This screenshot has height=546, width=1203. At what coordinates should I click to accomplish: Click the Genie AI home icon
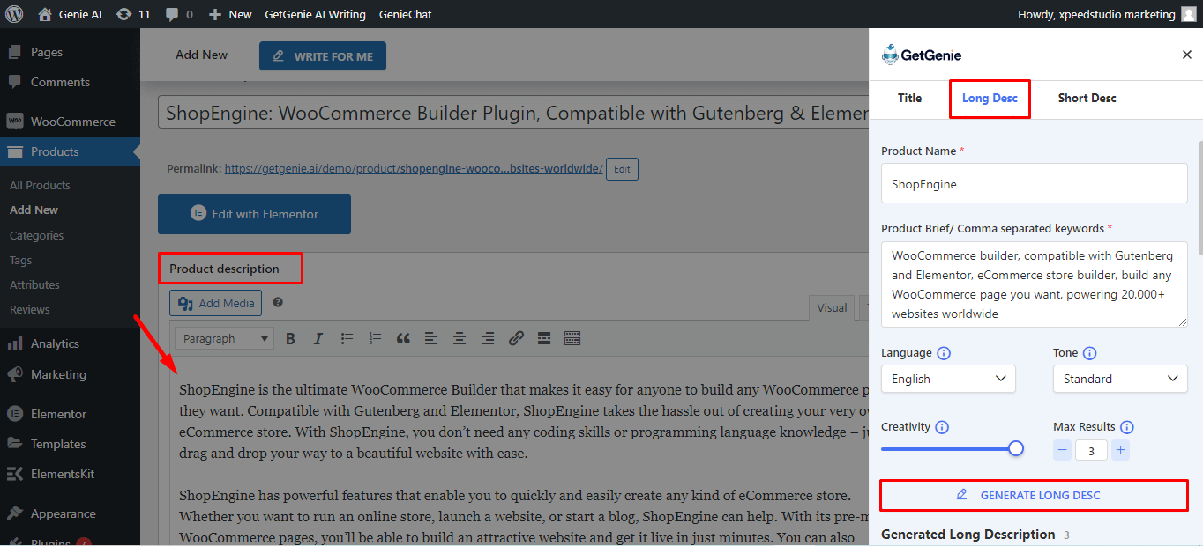tap(45, 14)
